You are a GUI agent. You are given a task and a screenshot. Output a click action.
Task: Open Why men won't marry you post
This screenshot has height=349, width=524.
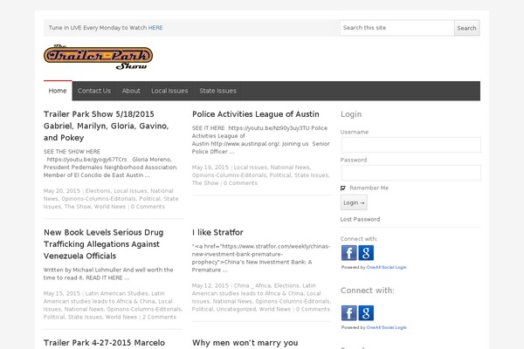point(245,343)
